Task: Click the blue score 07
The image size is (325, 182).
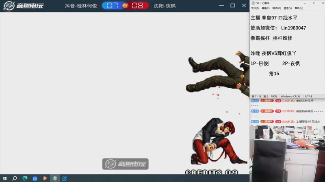Action: [x=113, y=6]
